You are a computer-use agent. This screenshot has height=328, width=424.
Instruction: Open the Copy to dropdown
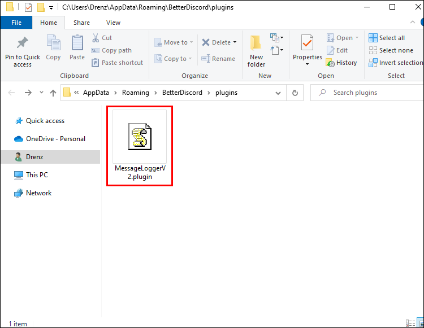pyautogui.click(x=173, y=59)
